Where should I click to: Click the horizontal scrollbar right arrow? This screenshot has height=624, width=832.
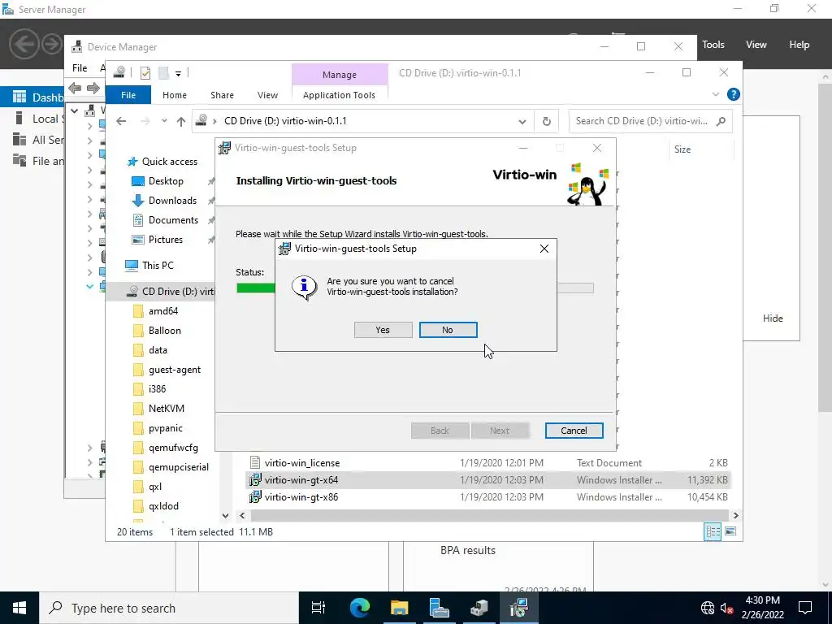735,515
